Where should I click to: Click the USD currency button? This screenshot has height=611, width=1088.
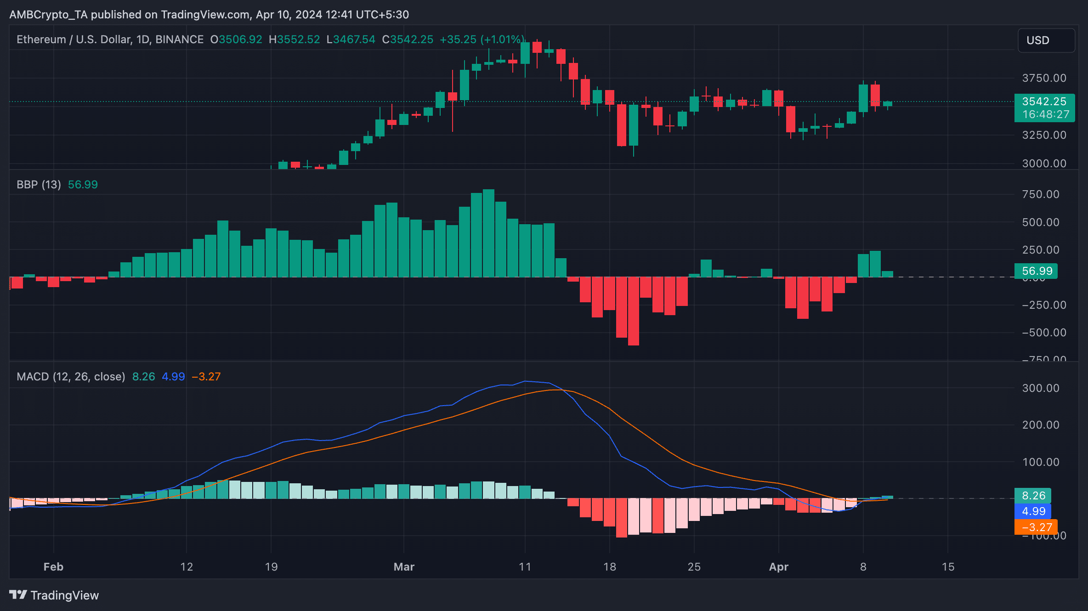click(1046, 40)
